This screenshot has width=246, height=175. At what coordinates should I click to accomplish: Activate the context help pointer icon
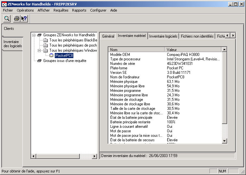point(24,19)
